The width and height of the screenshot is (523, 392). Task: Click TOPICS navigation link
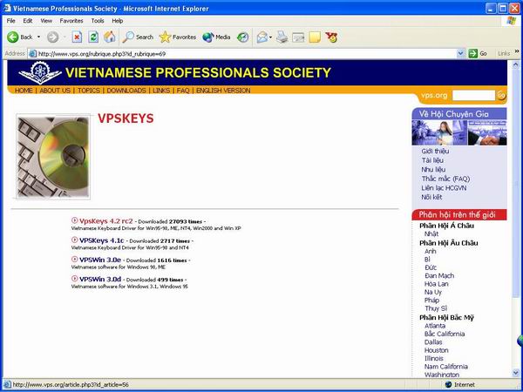point(89,91)
